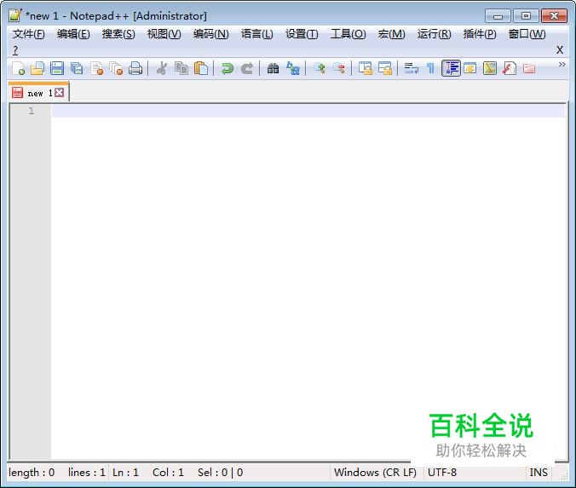Paste using the clipboard icon
Image resolution: width=576 pixels, height=488 pixels.
pyautogui.click(x=201, y=69)
